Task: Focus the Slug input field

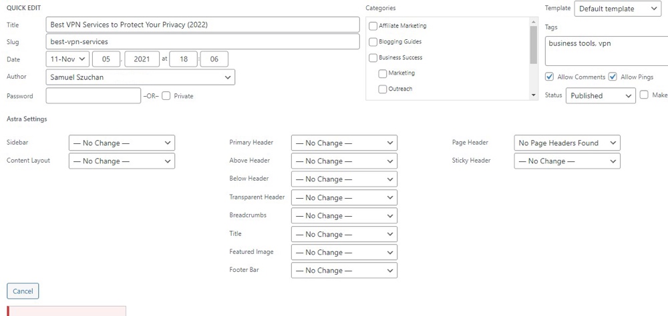Action: (203, 42)
